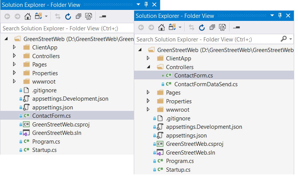Viewport: 298px width, 177px height.
Task: Click GreenStreetWeb.sln solution icon in right panel
Action: [x=160, y=153]
